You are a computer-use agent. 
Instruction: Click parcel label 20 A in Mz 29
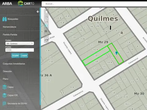click(96, 50)
